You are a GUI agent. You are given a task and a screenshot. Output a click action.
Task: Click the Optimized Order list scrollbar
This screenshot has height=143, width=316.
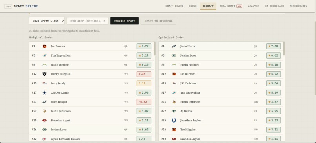(x=284, y=48)
